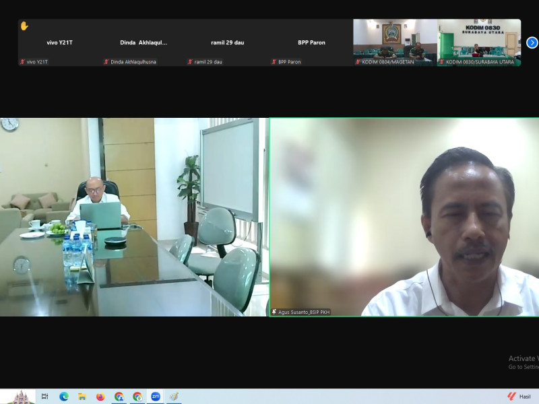Select the ramil 29 dau participant tile
This screenshot has width=539, height=404.
pos(227,42)
